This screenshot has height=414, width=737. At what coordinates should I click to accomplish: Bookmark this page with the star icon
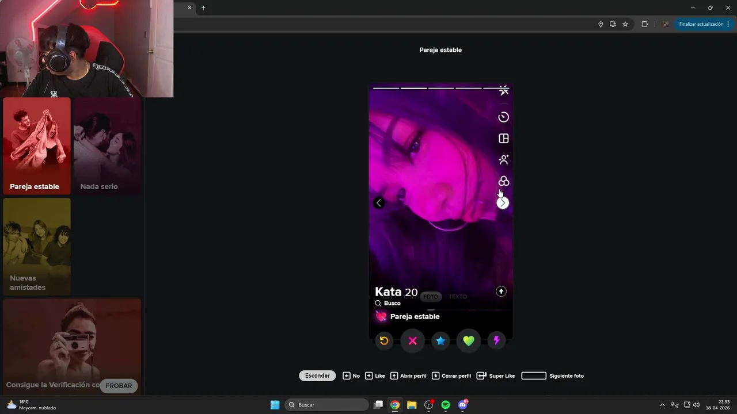coord(625,24)
